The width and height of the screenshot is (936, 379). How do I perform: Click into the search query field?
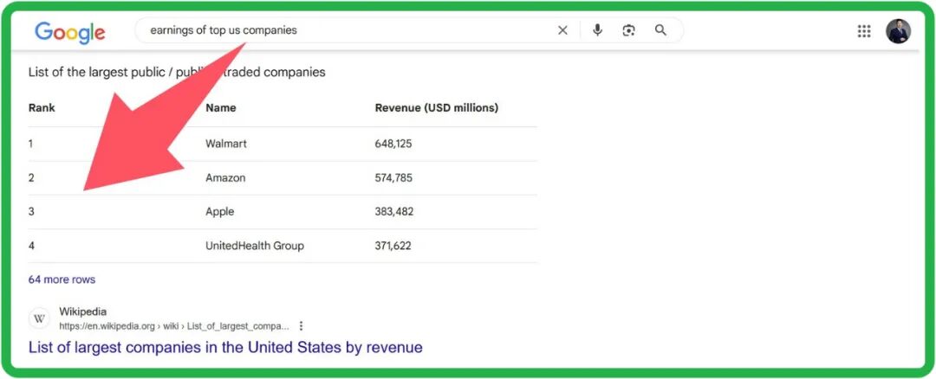(347, 30)
